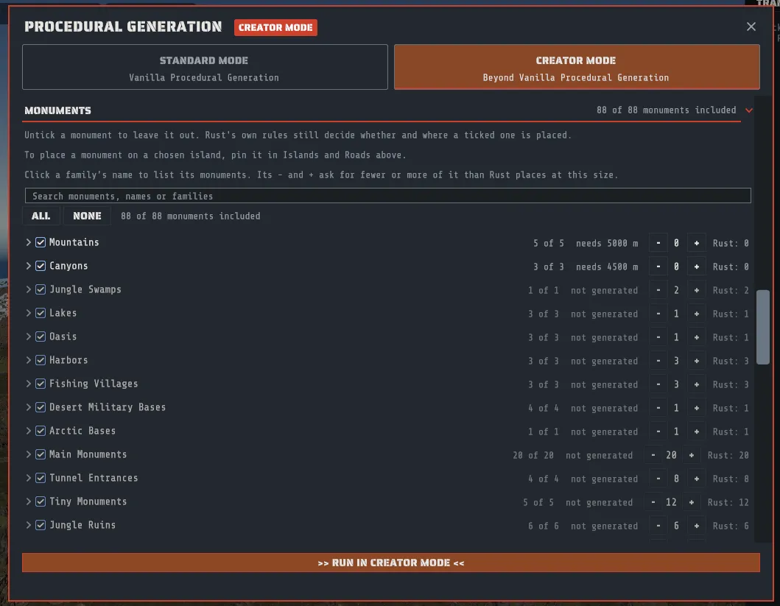780x606 pixels.
Task: Click the red Creator Mode badge
Action: [x=275, y=27]
